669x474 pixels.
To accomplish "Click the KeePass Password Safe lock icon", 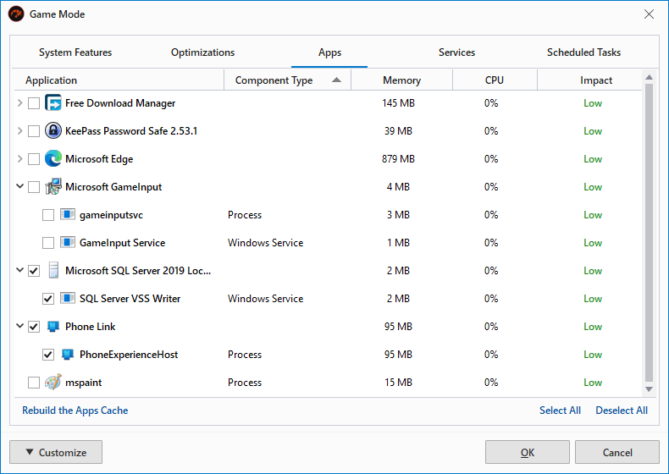I will 53,131.
